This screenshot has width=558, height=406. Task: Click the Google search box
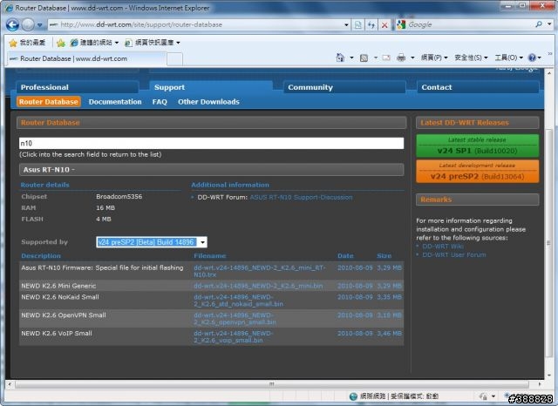point(470,24)
